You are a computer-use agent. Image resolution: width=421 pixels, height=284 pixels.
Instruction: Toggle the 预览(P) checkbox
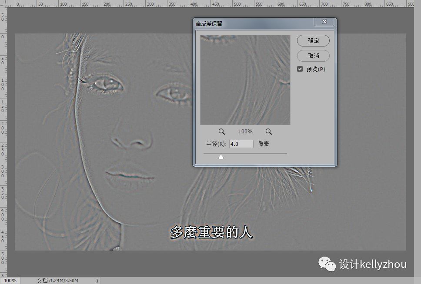[x=300, y=69]
